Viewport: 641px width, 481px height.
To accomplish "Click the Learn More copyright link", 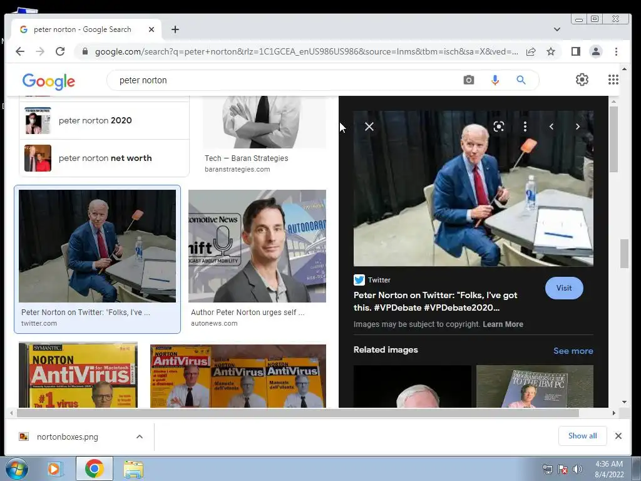I will coord(503,324).
